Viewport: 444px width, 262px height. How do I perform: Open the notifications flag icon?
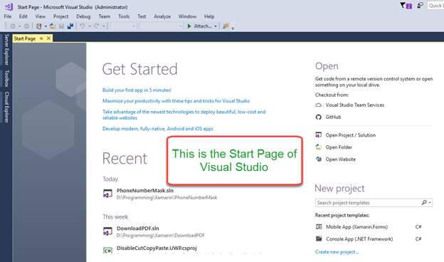(406, 6)
